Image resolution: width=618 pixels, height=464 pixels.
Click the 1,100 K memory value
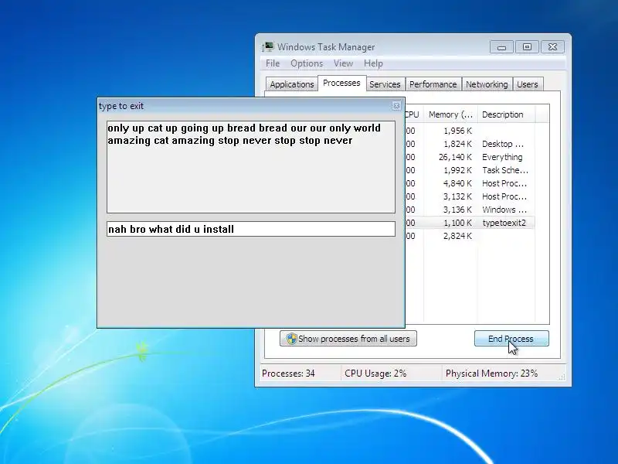pos(457,223)
